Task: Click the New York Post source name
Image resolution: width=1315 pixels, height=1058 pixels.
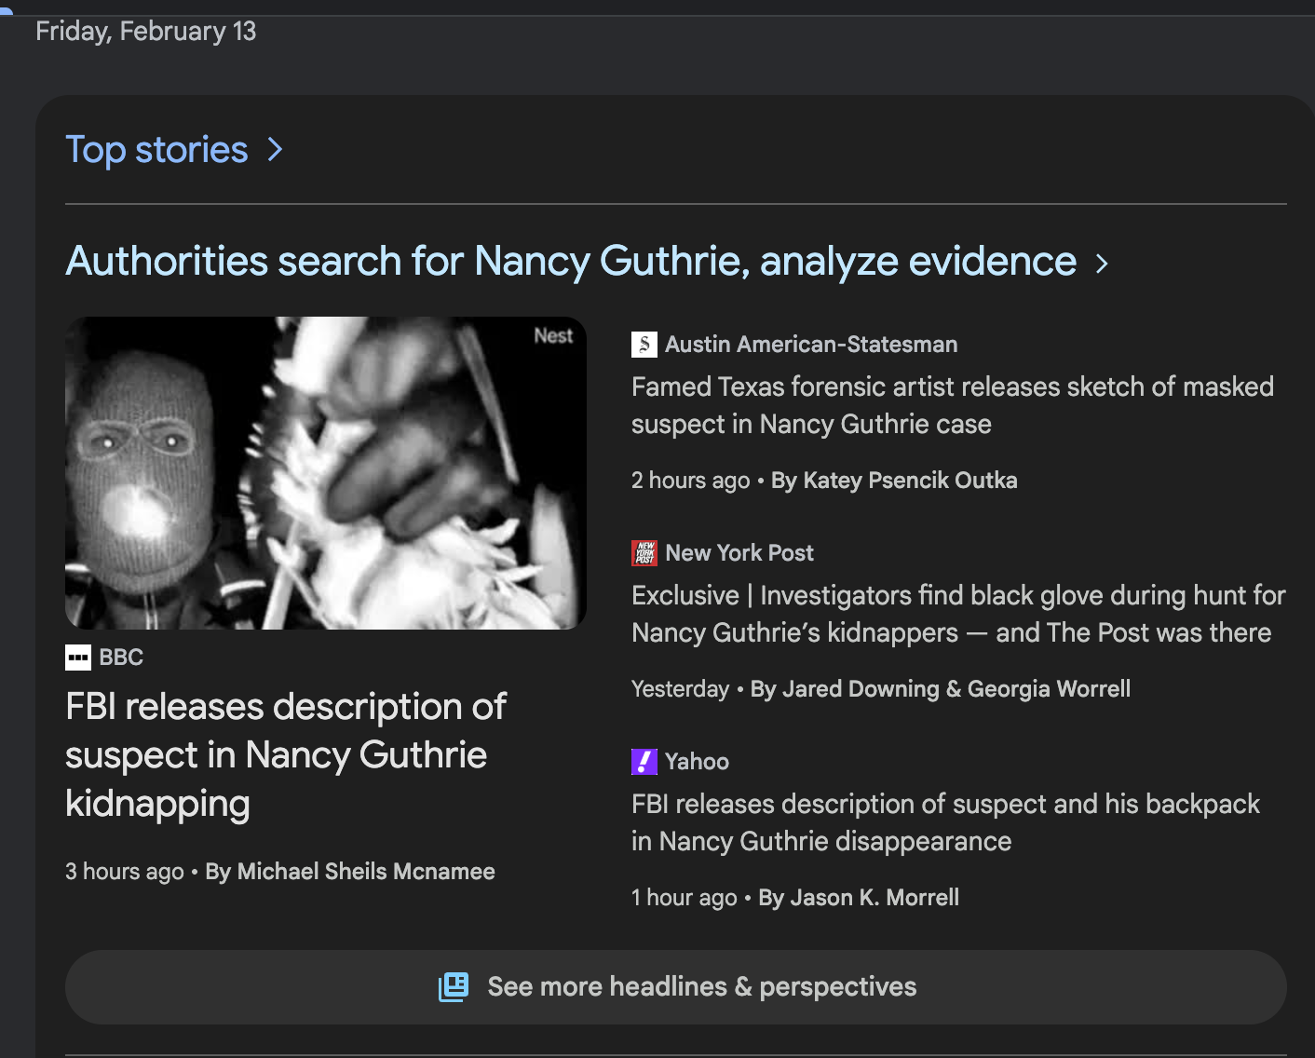Action: pos(739,553)
